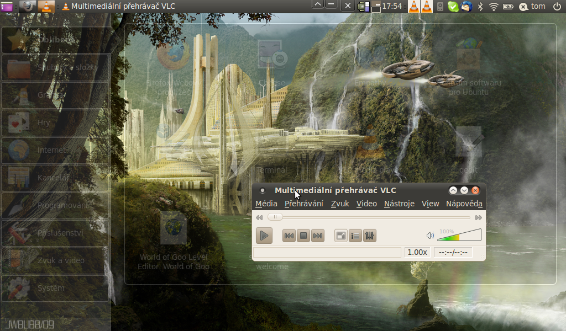Launch Firefox from the favorites grid
Viewport: 566px width, 331px height.
click(173, 56)
